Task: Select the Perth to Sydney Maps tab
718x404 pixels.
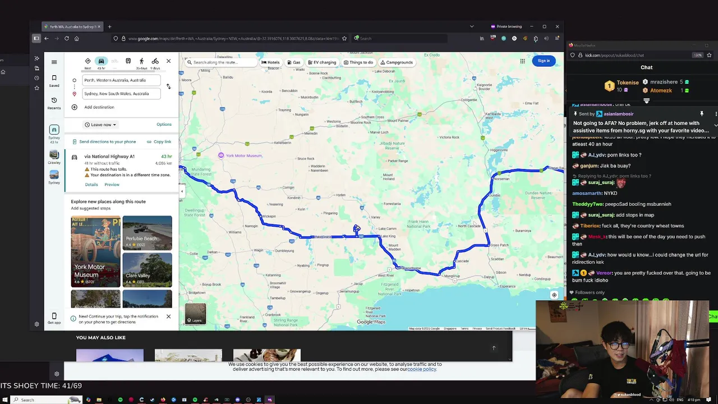Action: (x=72, y=26)
